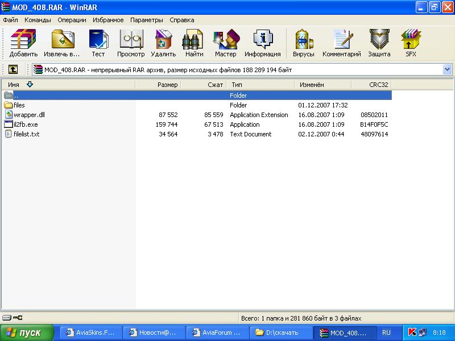This screenshot has height=341, width=455.
Task: Click the Application Extension type cell
Action: 259,115
